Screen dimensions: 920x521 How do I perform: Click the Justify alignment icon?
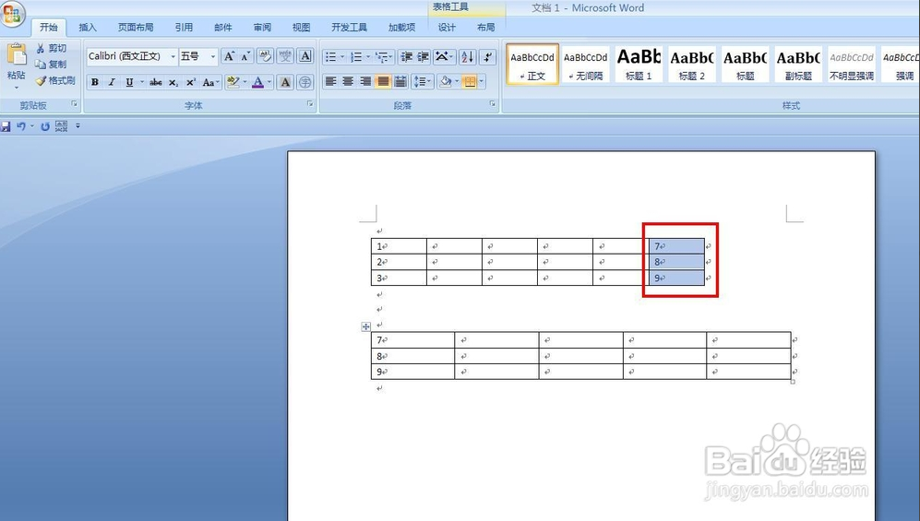coord(383,81)
